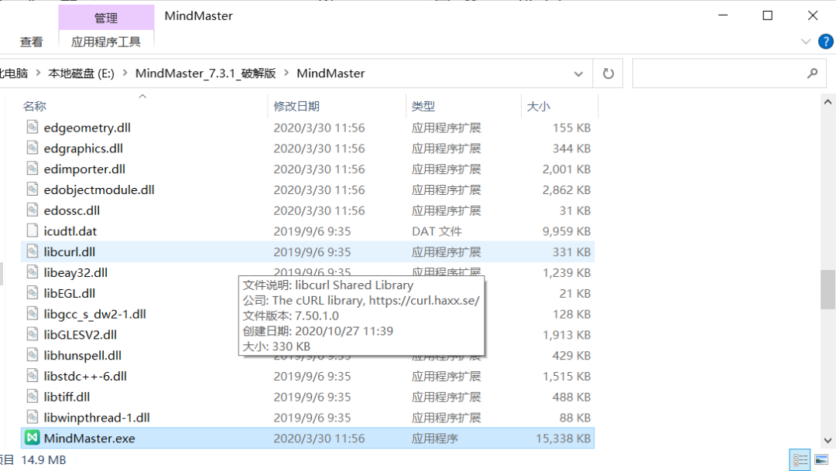Refresh the current folder view
The width and height of the screenshot is (836, 471).
tap(608, 73)
